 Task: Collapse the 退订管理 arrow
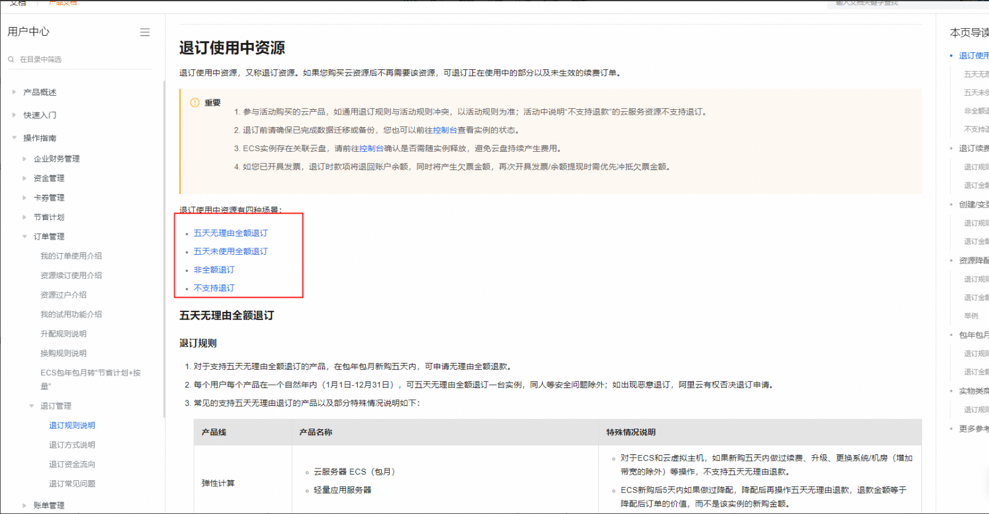pos(32,406)
